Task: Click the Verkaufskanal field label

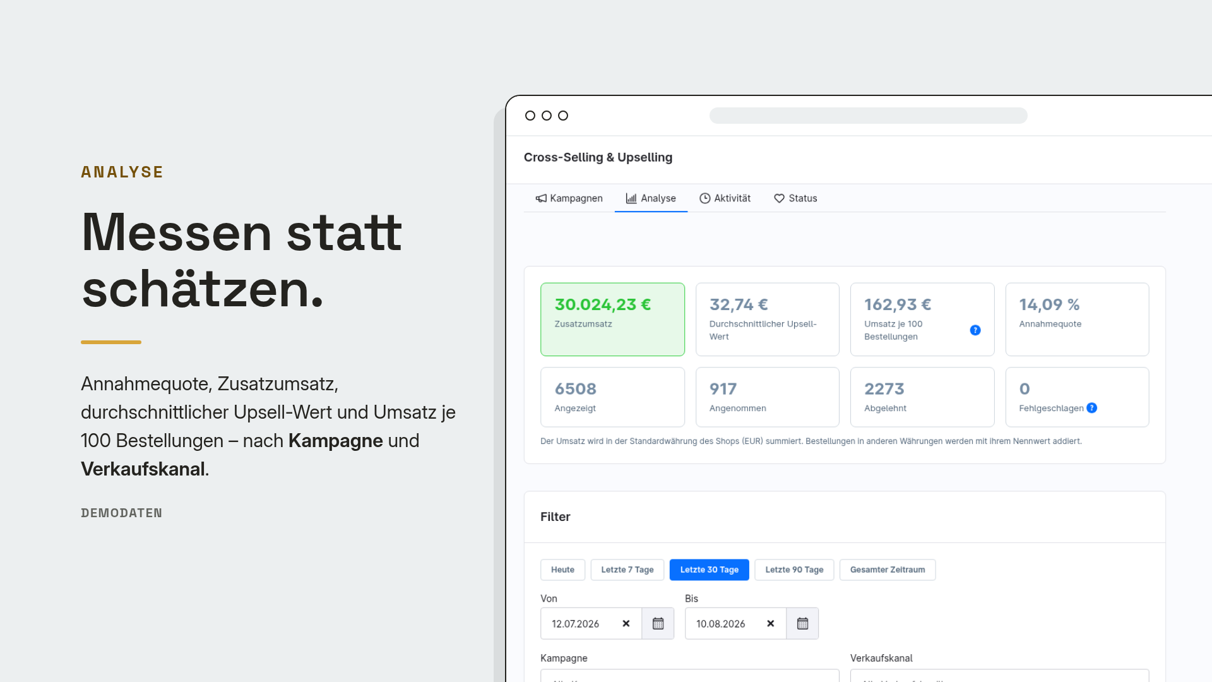Action: click(x=881, y=658)
